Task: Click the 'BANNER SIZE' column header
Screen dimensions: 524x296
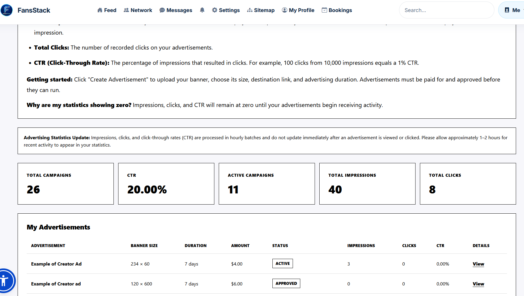Action: click(x=144, y=246)
